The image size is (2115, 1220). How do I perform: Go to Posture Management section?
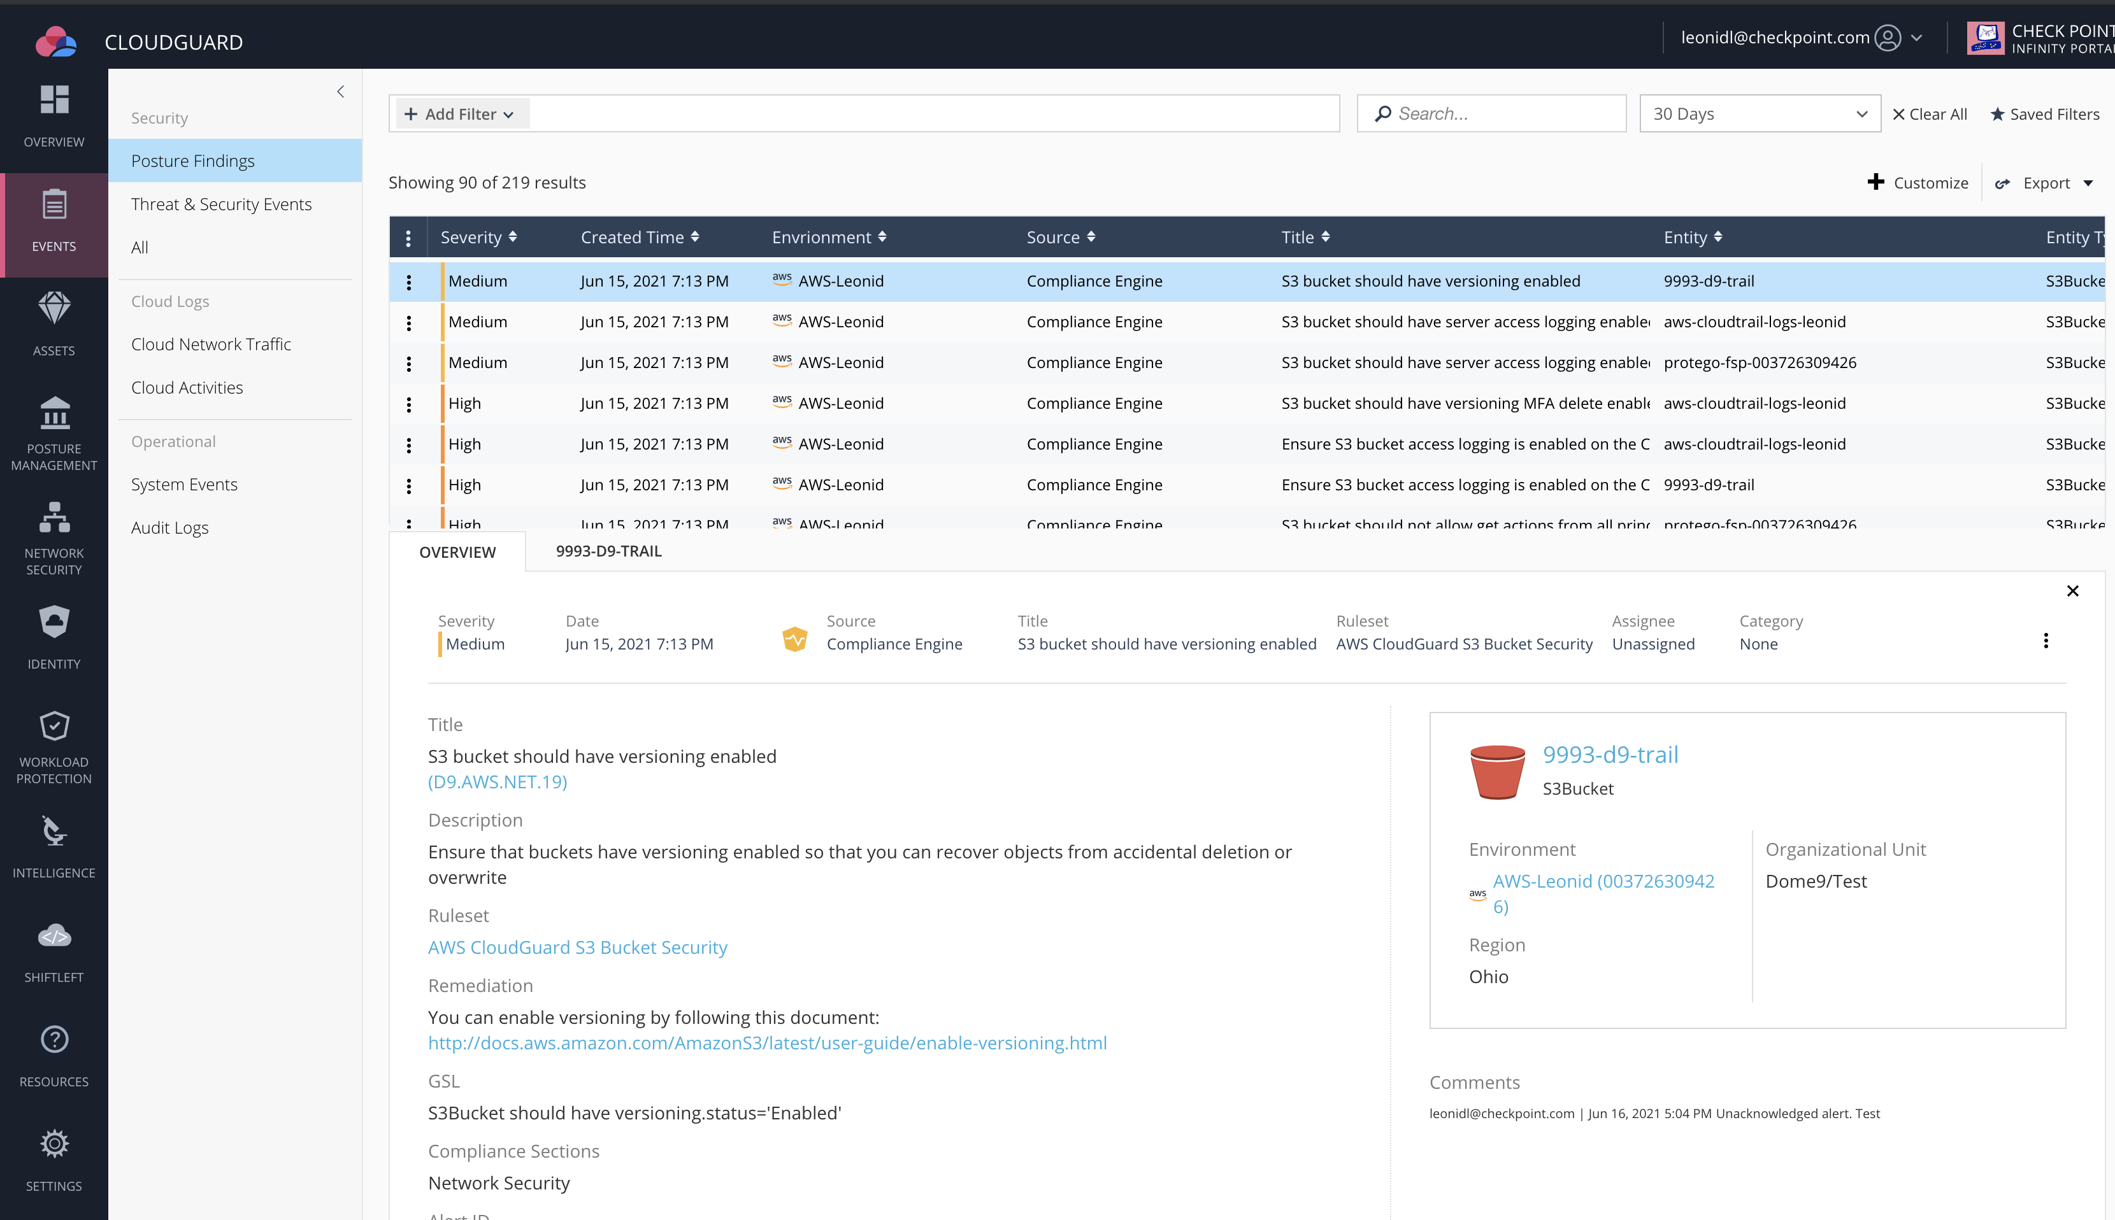click(x=54, y=433)
